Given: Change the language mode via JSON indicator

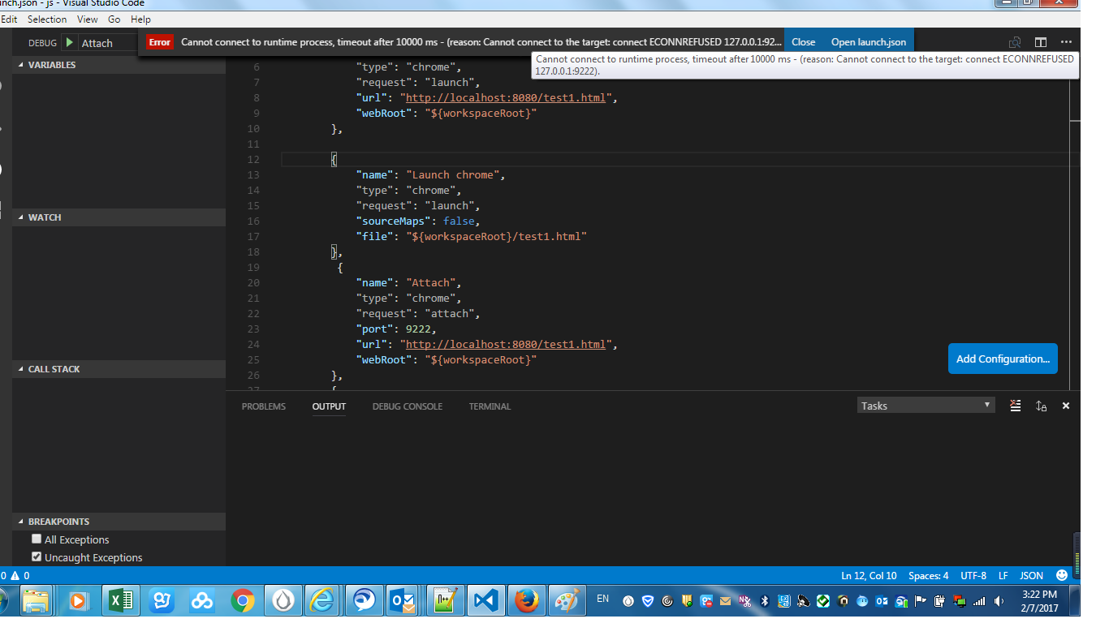Looking at the screenshot, I should pyautogui.click(x=1031, y=576).
